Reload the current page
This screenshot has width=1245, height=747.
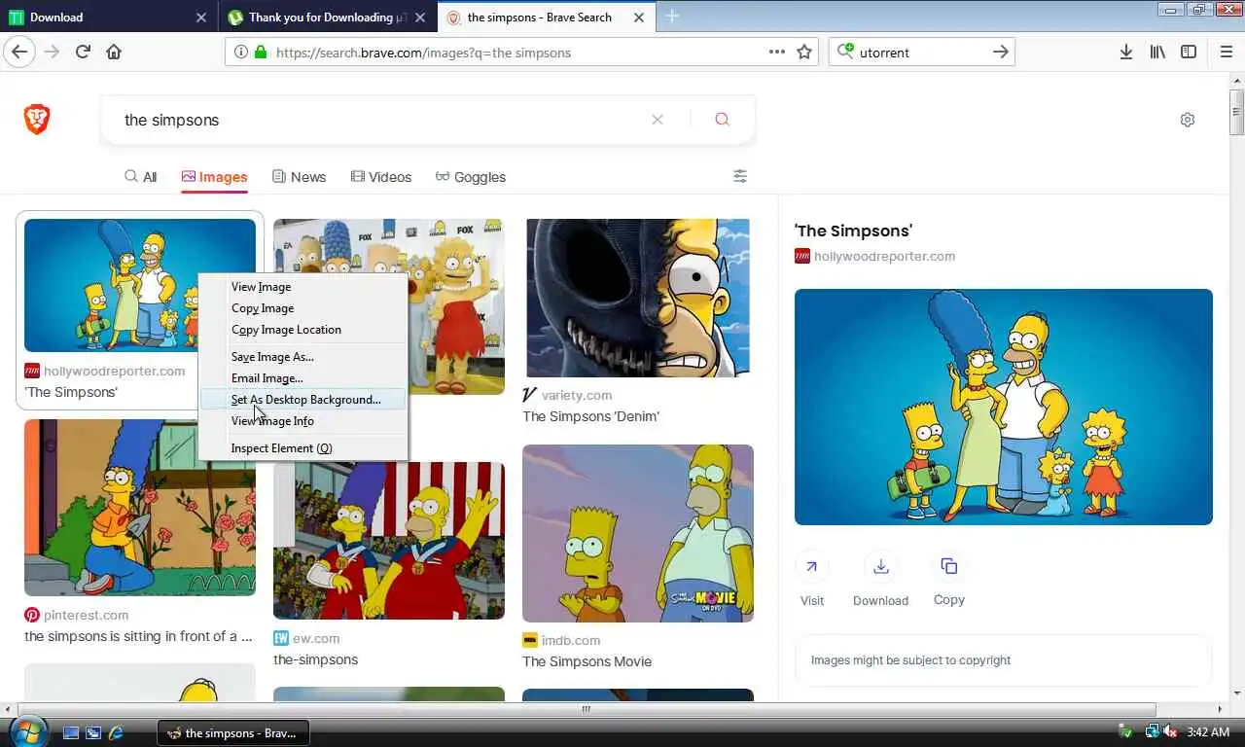83,52
